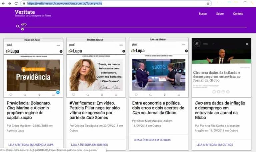Click the browser address bar URL
The height and width of the screenshot is (152, 256).
pos(65,3)
